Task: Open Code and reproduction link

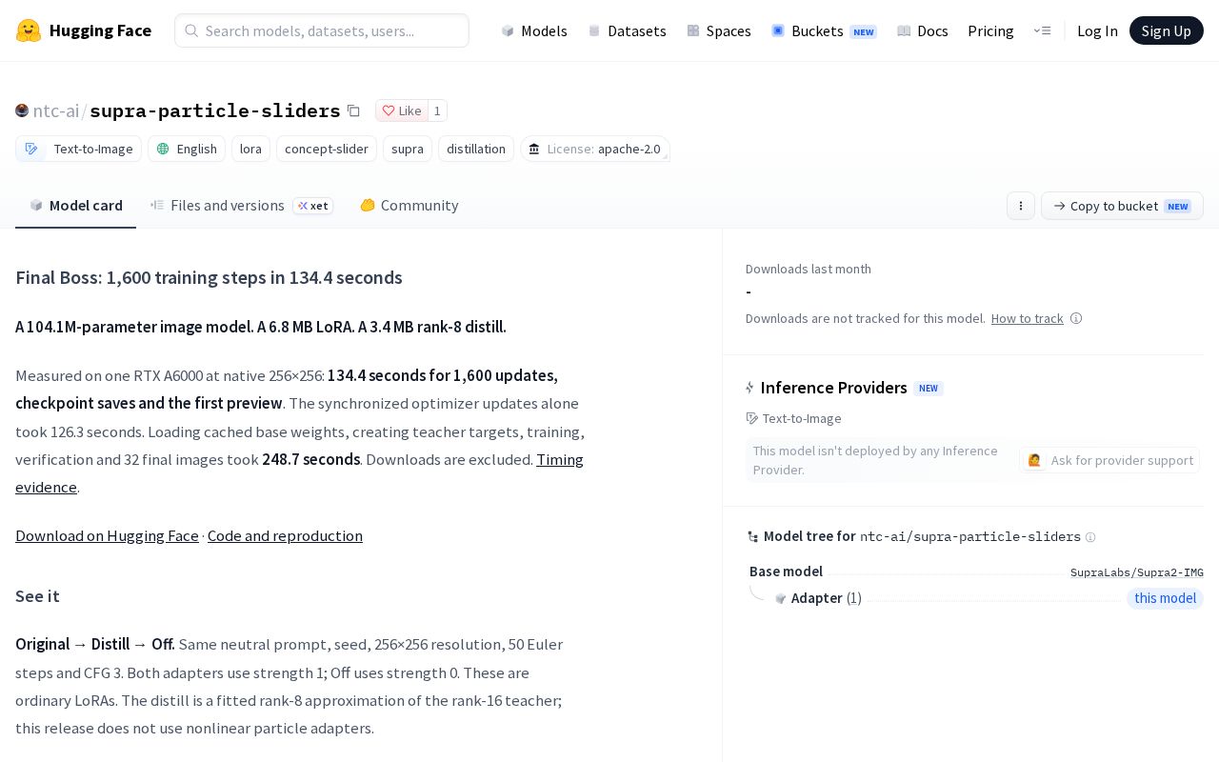Action: (x=285, y=535)
